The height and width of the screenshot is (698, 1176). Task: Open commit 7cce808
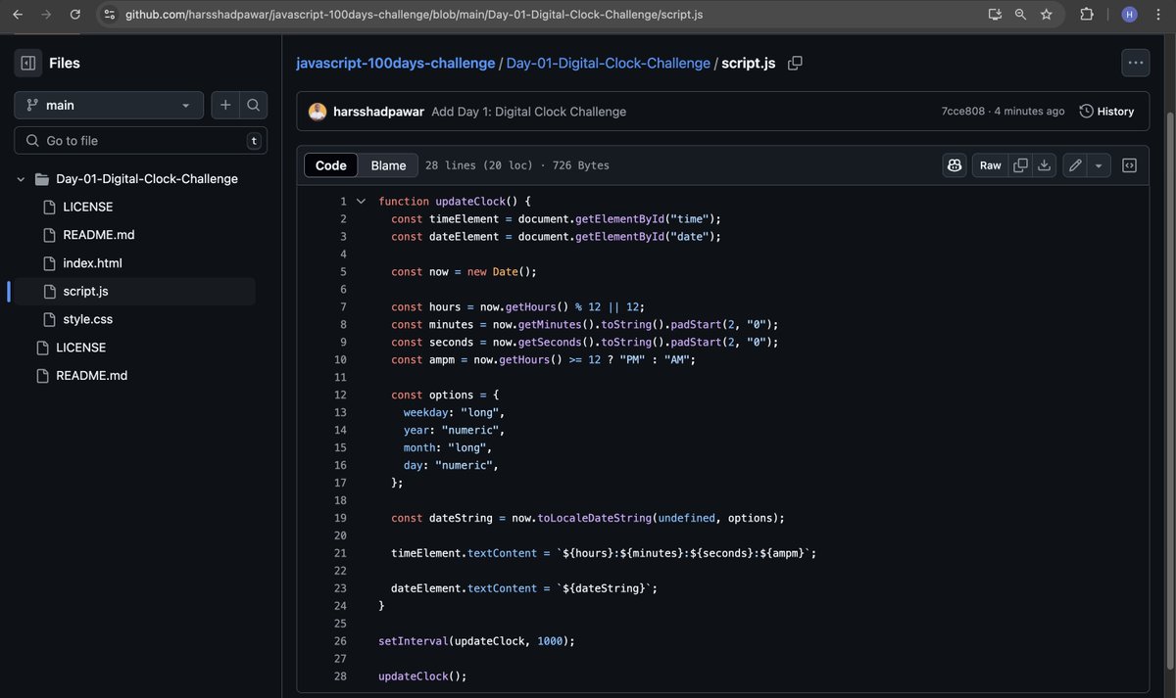(x=963, y=112)
